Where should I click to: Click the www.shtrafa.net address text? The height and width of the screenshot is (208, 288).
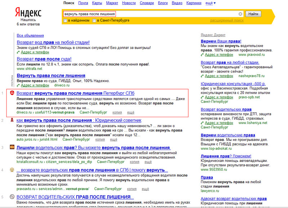pos(30,69)
